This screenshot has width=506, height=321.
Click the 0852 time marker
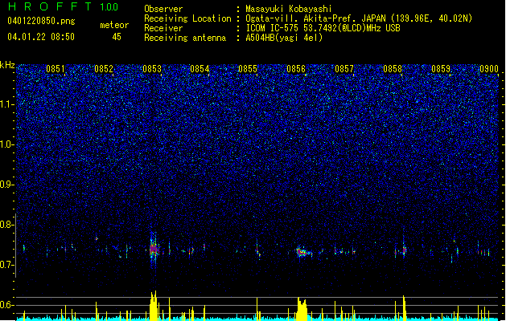tap(104, 69)
